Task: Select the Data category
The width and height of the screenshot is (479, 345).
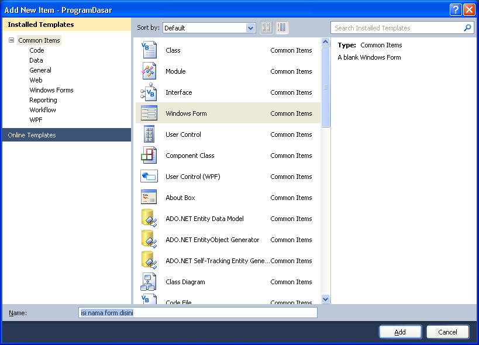Action: point(36,60)
